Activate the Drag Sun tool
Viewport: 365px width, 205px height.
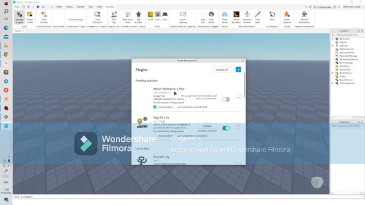pos(203,18)
